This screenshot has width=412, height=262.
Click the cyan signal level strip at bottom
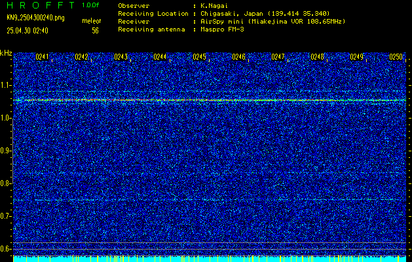click(210, 259)
